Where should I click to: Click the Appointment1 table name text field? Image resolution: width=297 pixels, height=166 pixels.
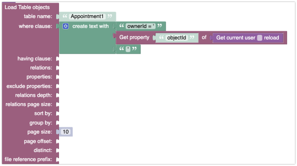point(87,16)
